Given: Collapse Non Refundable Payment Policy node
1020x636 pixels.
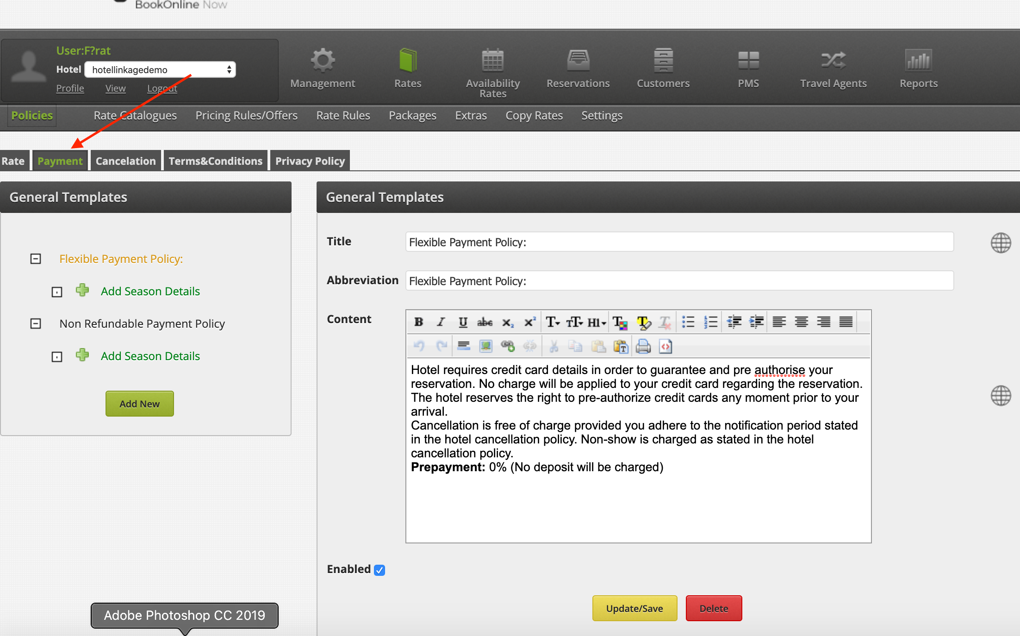Looking at the screenshot, I should [x=36, y=324].
